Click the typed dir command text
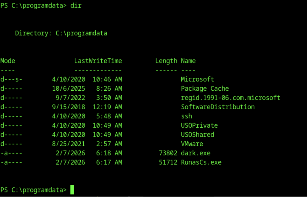Image resolution: width=307 pixels, height=197 pixels. (76, 6)
